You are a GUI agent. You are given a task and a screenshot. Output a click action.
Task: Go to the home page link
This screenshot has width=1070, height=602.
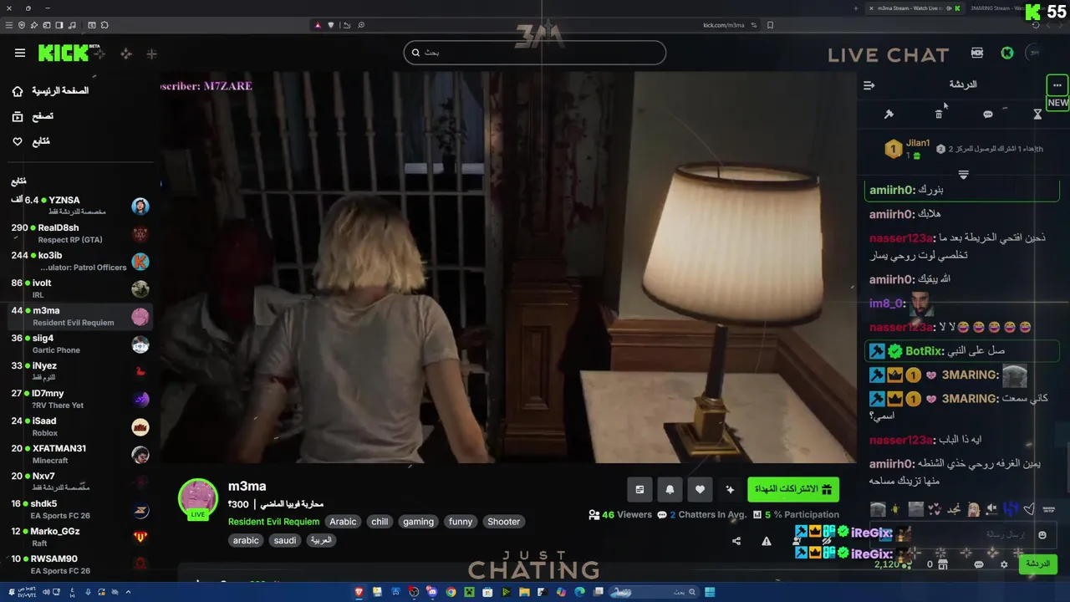tap(52, 90)
